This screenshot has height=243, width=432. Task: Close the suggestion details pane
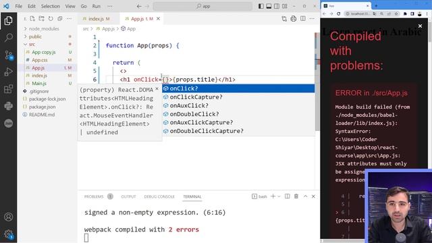(157, 88)
